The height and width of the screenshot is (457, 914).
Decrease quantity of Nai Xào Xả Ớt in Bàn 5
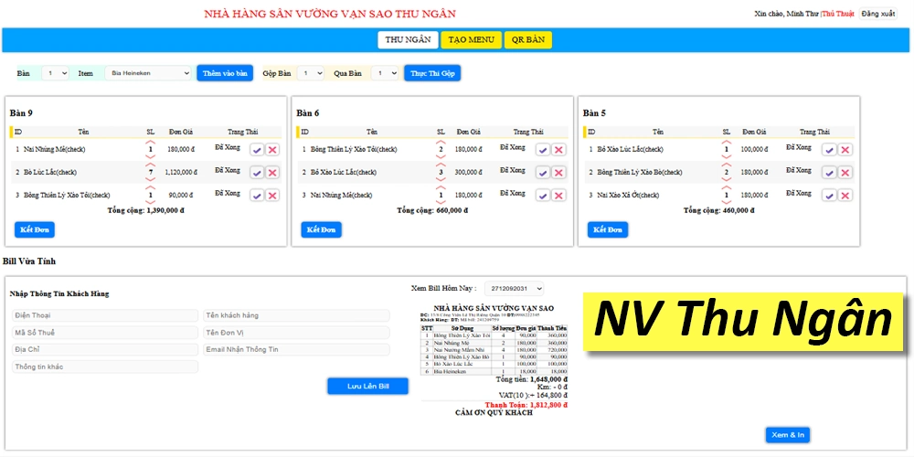(727, 202)
